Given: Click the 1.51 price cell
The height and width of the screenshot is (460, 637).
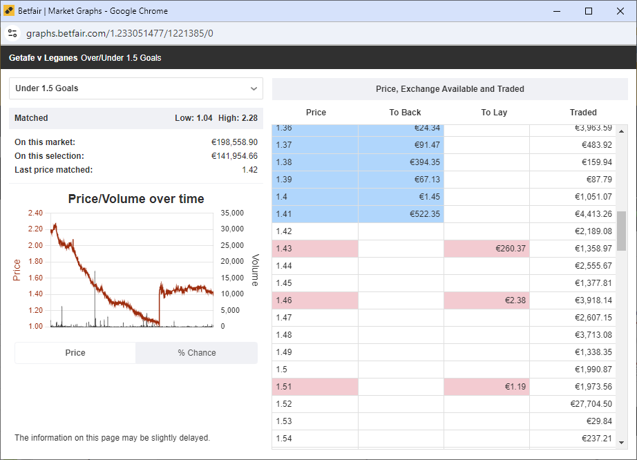Looking at the screenshot, I should tap(315, 387).
